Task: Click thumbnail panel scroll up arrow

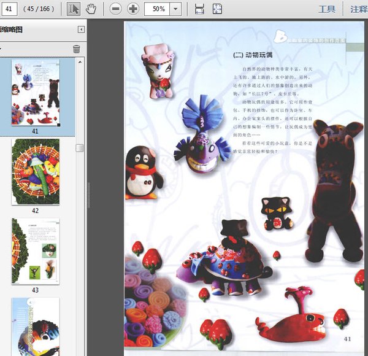Action: click(x=80, y=63)
